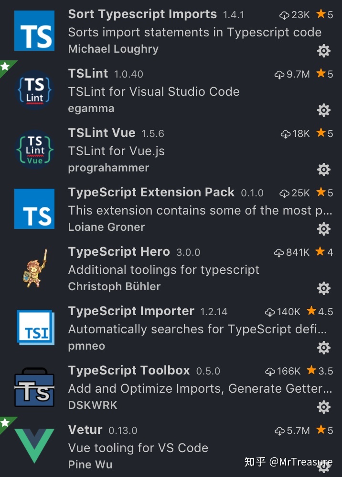Select the TypeScript Extension Pack title
342x477 pixels.
[x=151, y=192]
